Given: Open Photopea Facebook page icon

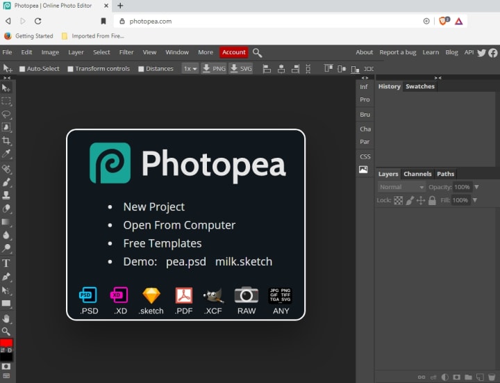Looking at the screenshot, I should coord(492,53).
